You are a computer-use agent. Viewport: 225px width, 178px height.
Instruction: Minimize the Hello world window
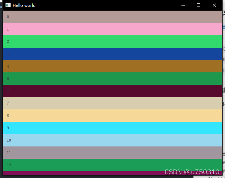183,5
